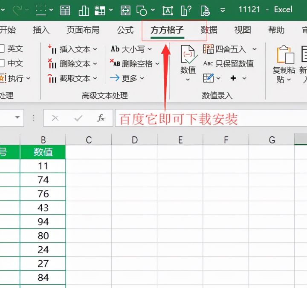Image resolution: width=307 pixels, height=288 pixels.
Task: Open the 数据 tab
Action: click(x=209, y=30)
